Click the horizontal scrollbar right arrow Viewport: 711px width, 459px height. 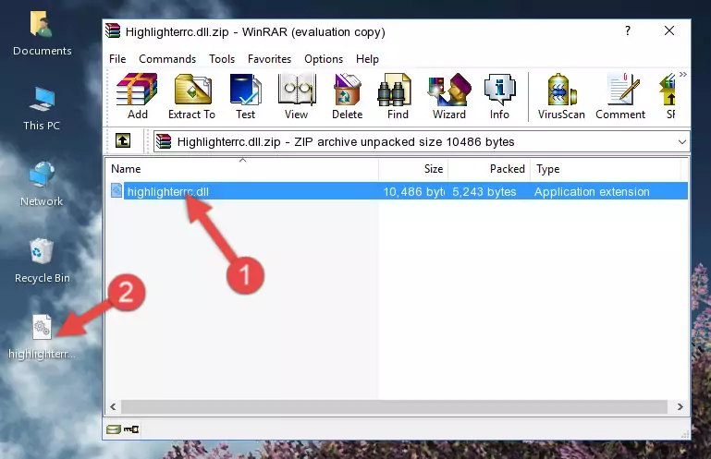680,406
